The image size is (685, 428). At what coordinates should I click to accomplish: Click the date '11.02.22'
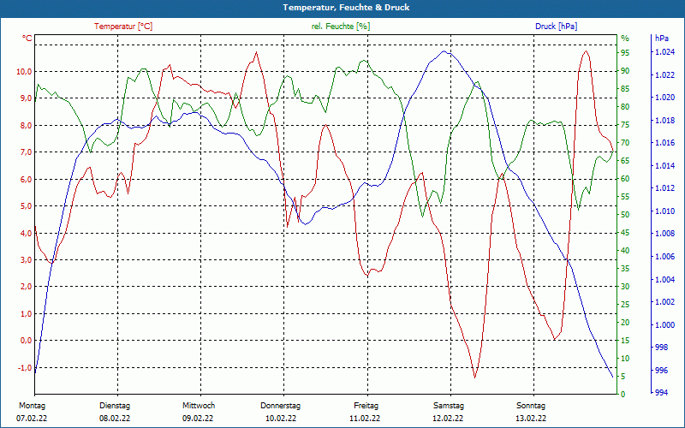pyautogui.click(x=365, y=419)
